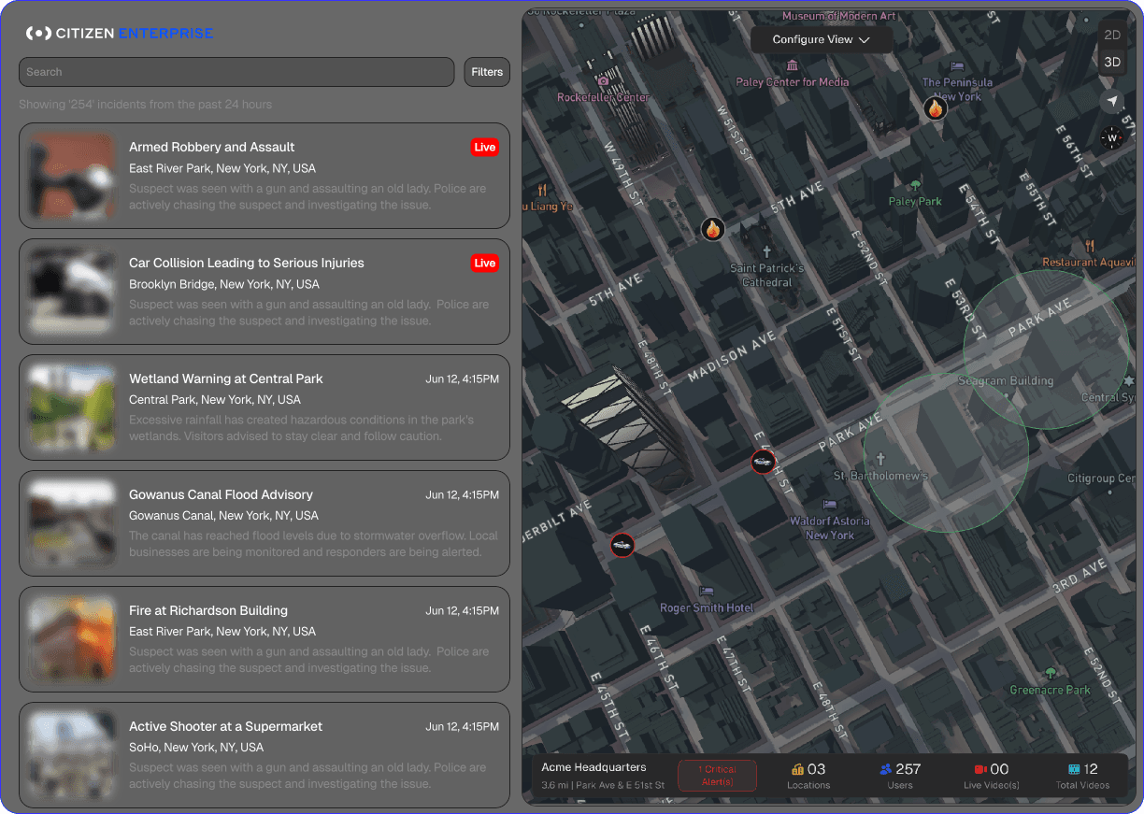Click Waldorf Astoria New York map label
The height and width of the screenshot is (814, 1144).
[830, 528]
